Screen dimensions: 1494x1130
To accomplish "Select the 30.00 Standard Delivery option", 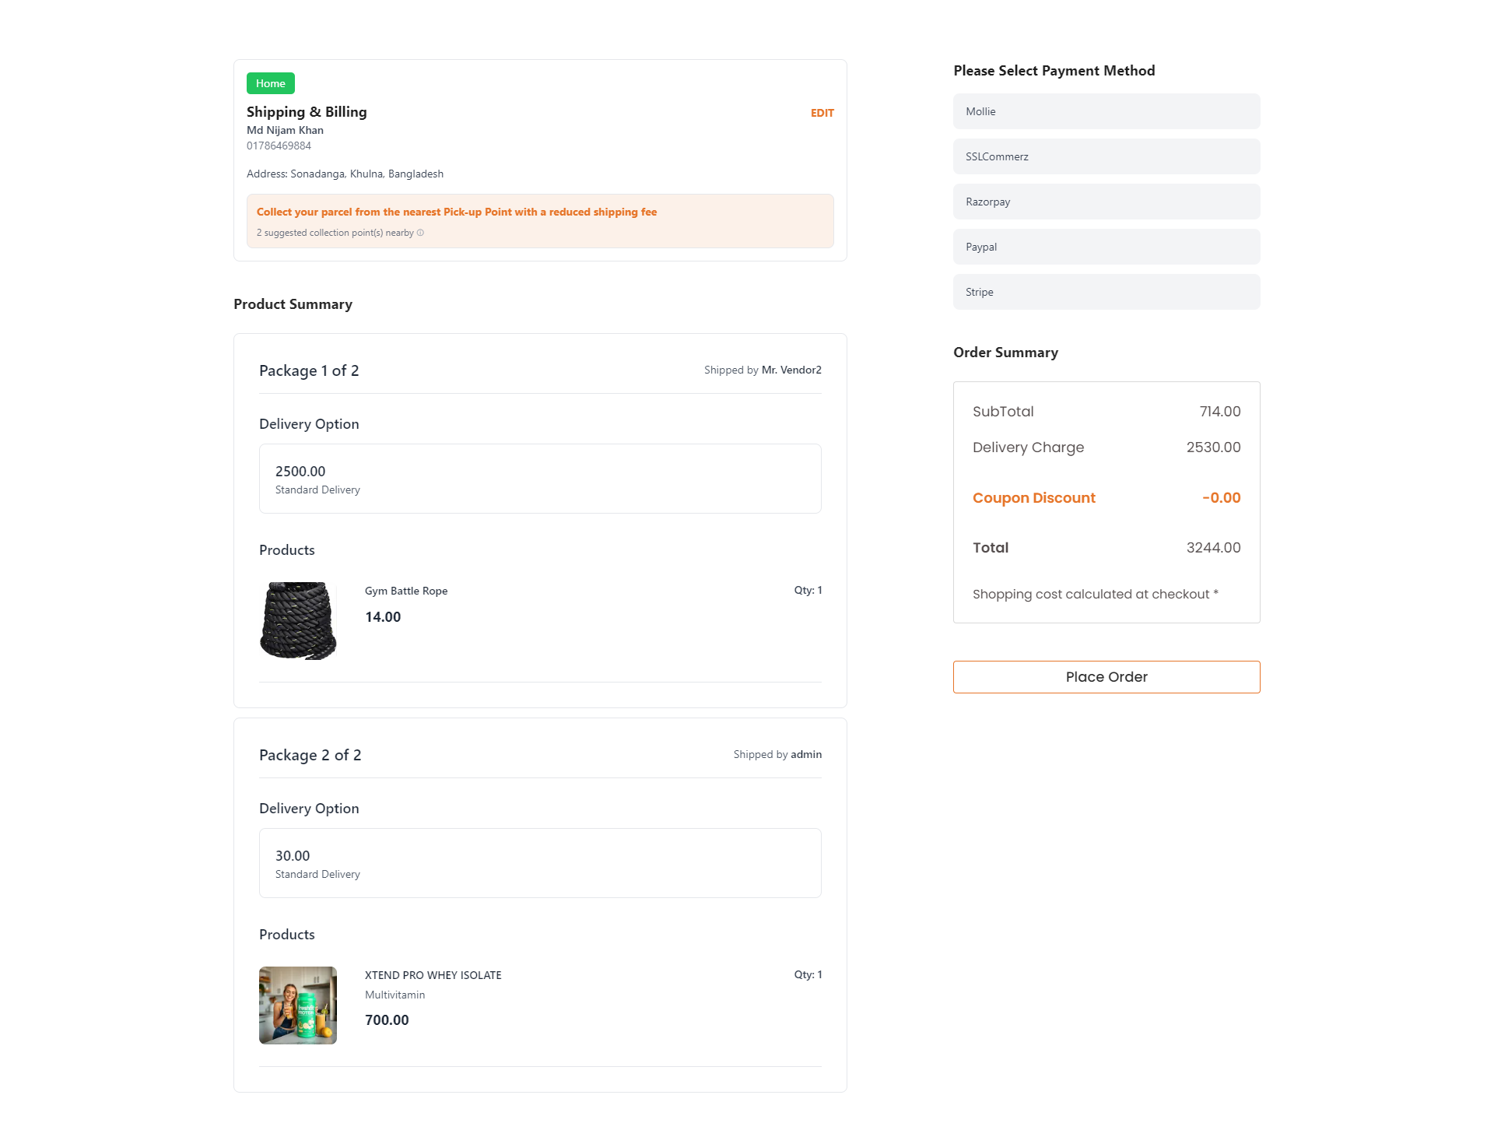I will (539, 863).
